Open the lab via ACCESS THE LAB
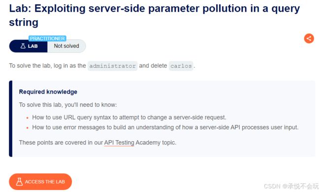The image size is (320, 192). point(40,182)
